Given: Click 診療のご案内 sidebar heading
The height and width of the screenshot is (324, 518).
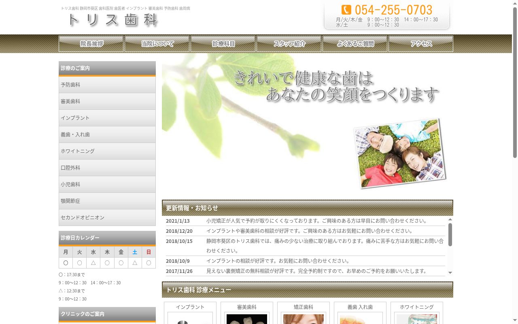Looking at the screenshot, I should point(107,68).
